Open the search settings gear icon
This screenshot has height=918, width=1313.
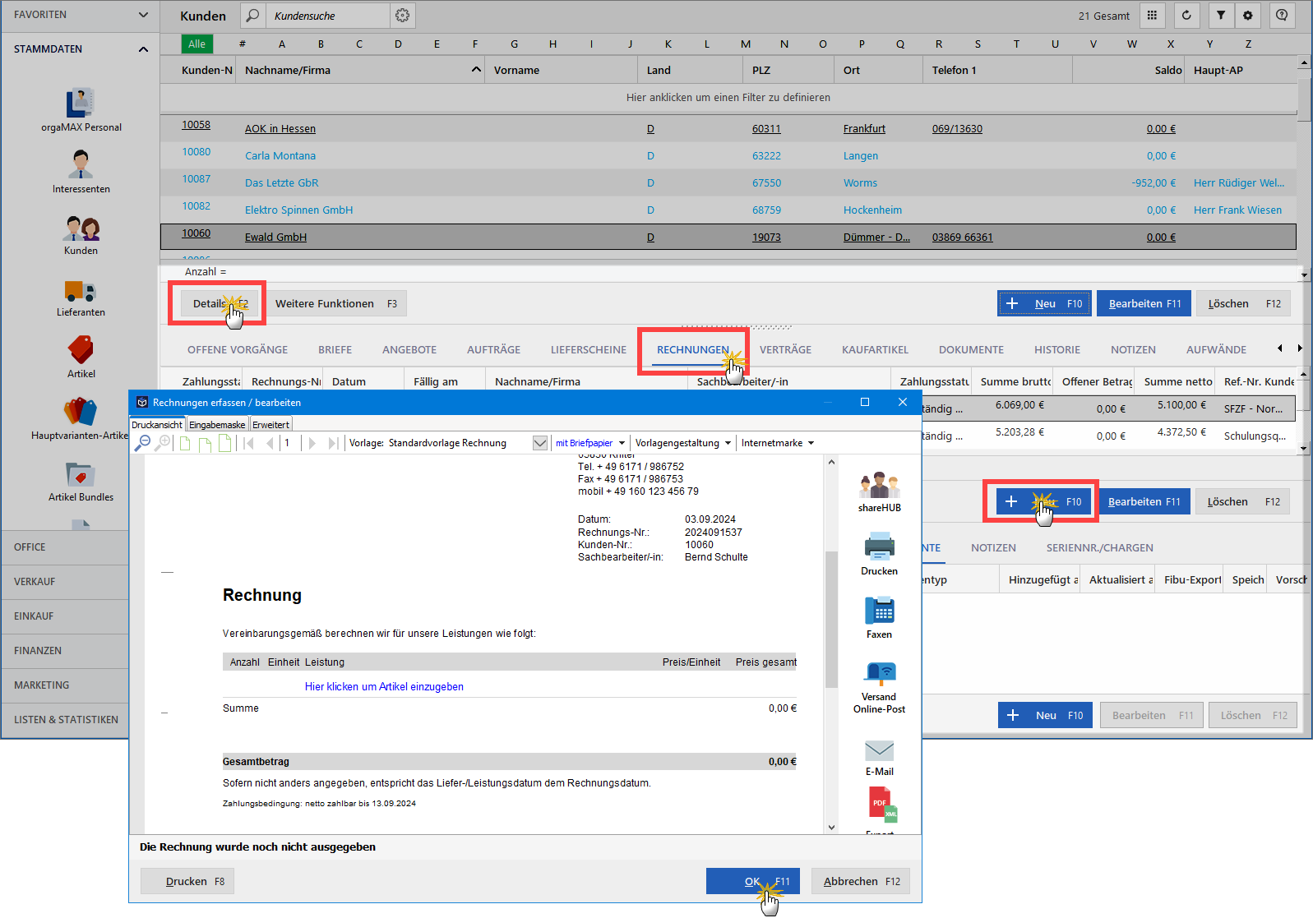tap(402, 16)
